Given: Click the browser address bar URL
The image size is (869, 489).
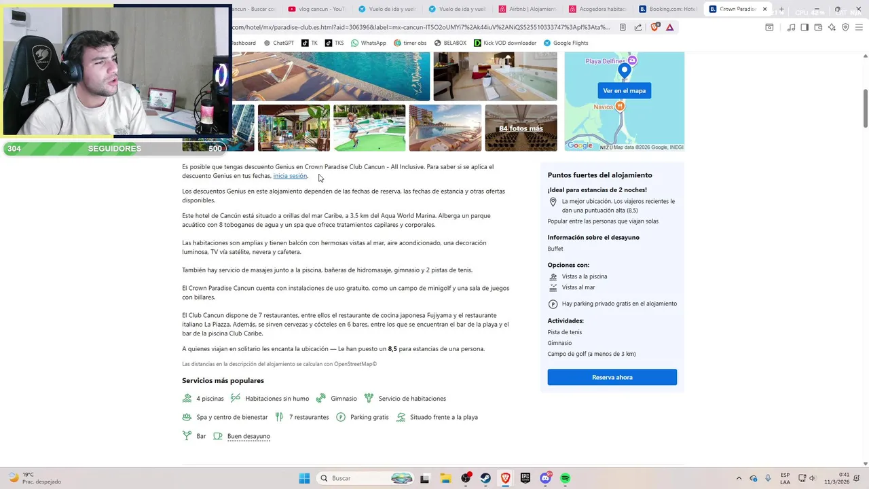Looking at the screenshot, I should (x=421, y=27).
